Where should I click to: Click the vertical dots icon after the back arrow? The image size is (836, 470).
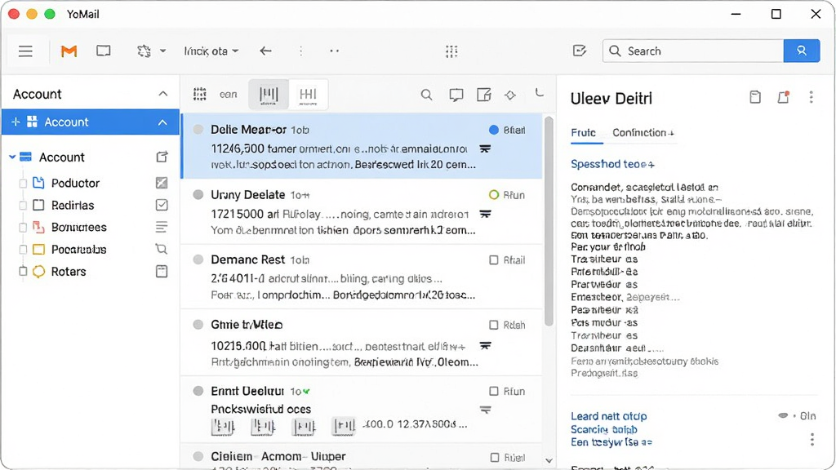(300, 51)
